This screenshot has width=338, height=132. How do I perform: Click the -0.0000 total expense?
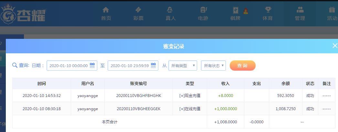pos(257,122)
